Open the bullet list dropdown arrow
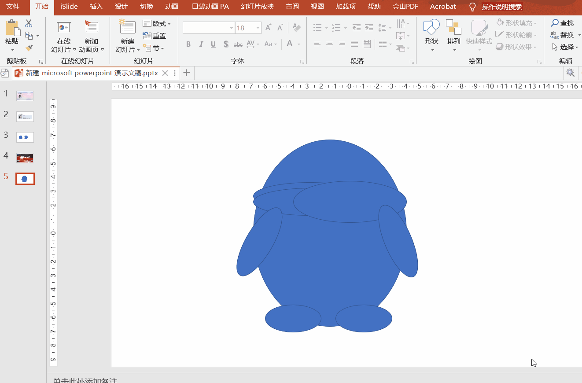582x383 pixels. (326, 28)
